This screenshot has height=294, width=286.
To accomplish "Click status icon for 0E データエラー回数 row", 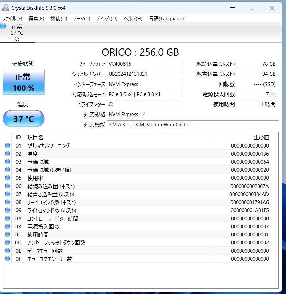I will (x=7, y=251).
